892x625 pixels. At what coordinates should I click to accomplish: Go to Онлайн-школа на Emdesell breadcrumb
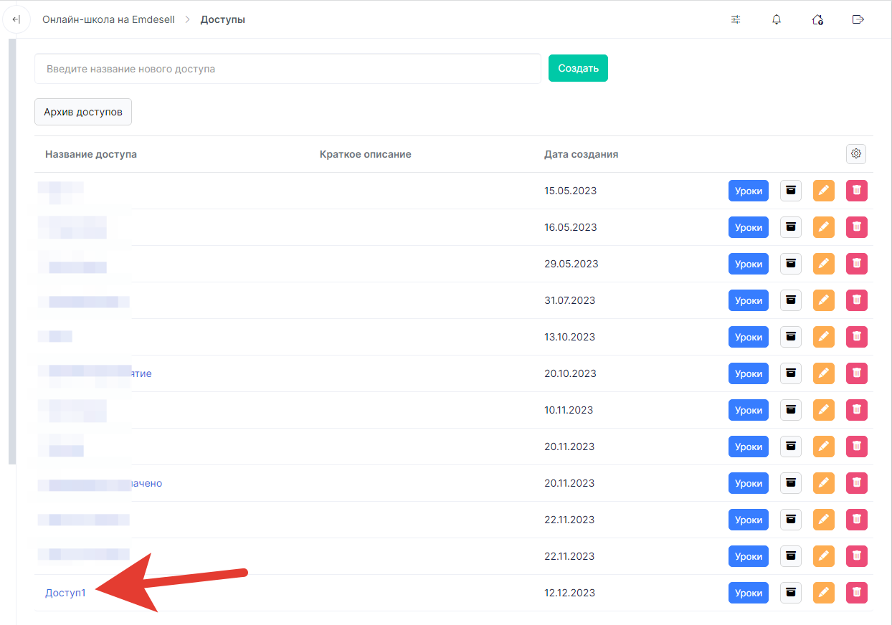[x=108, y=19]
